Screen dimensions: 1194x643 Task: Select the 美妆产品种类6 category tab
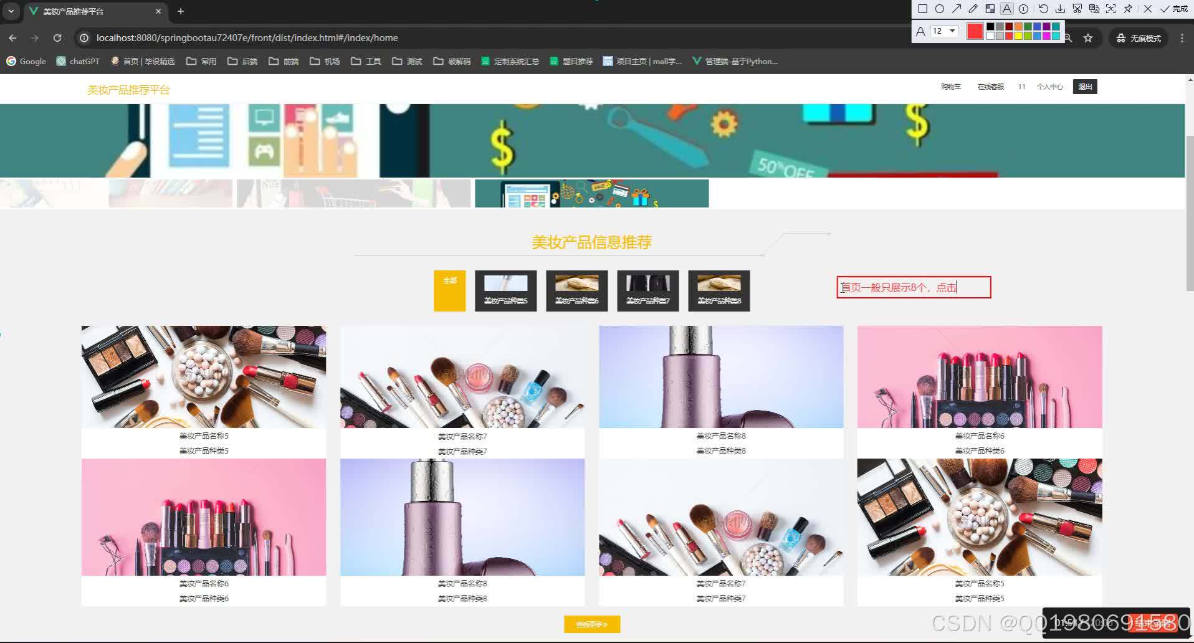pyautogui.click(x=576, y=290)
